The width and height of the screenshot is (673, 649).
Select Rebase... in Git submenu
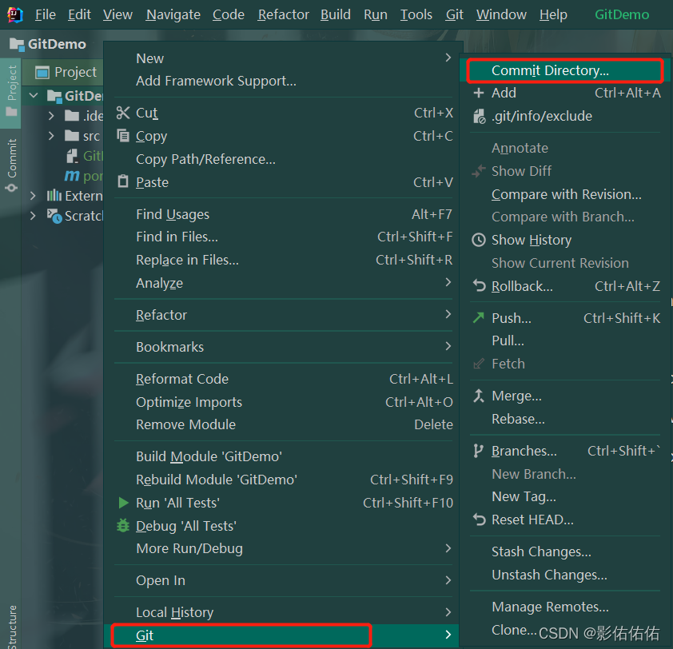click(x=565, y=419)
